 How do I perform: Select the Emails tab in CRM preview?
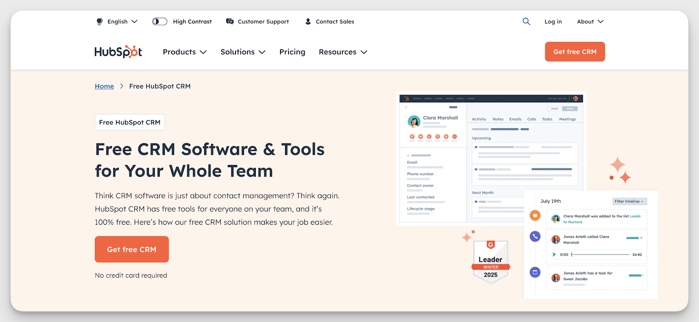(x=515, y=119)
